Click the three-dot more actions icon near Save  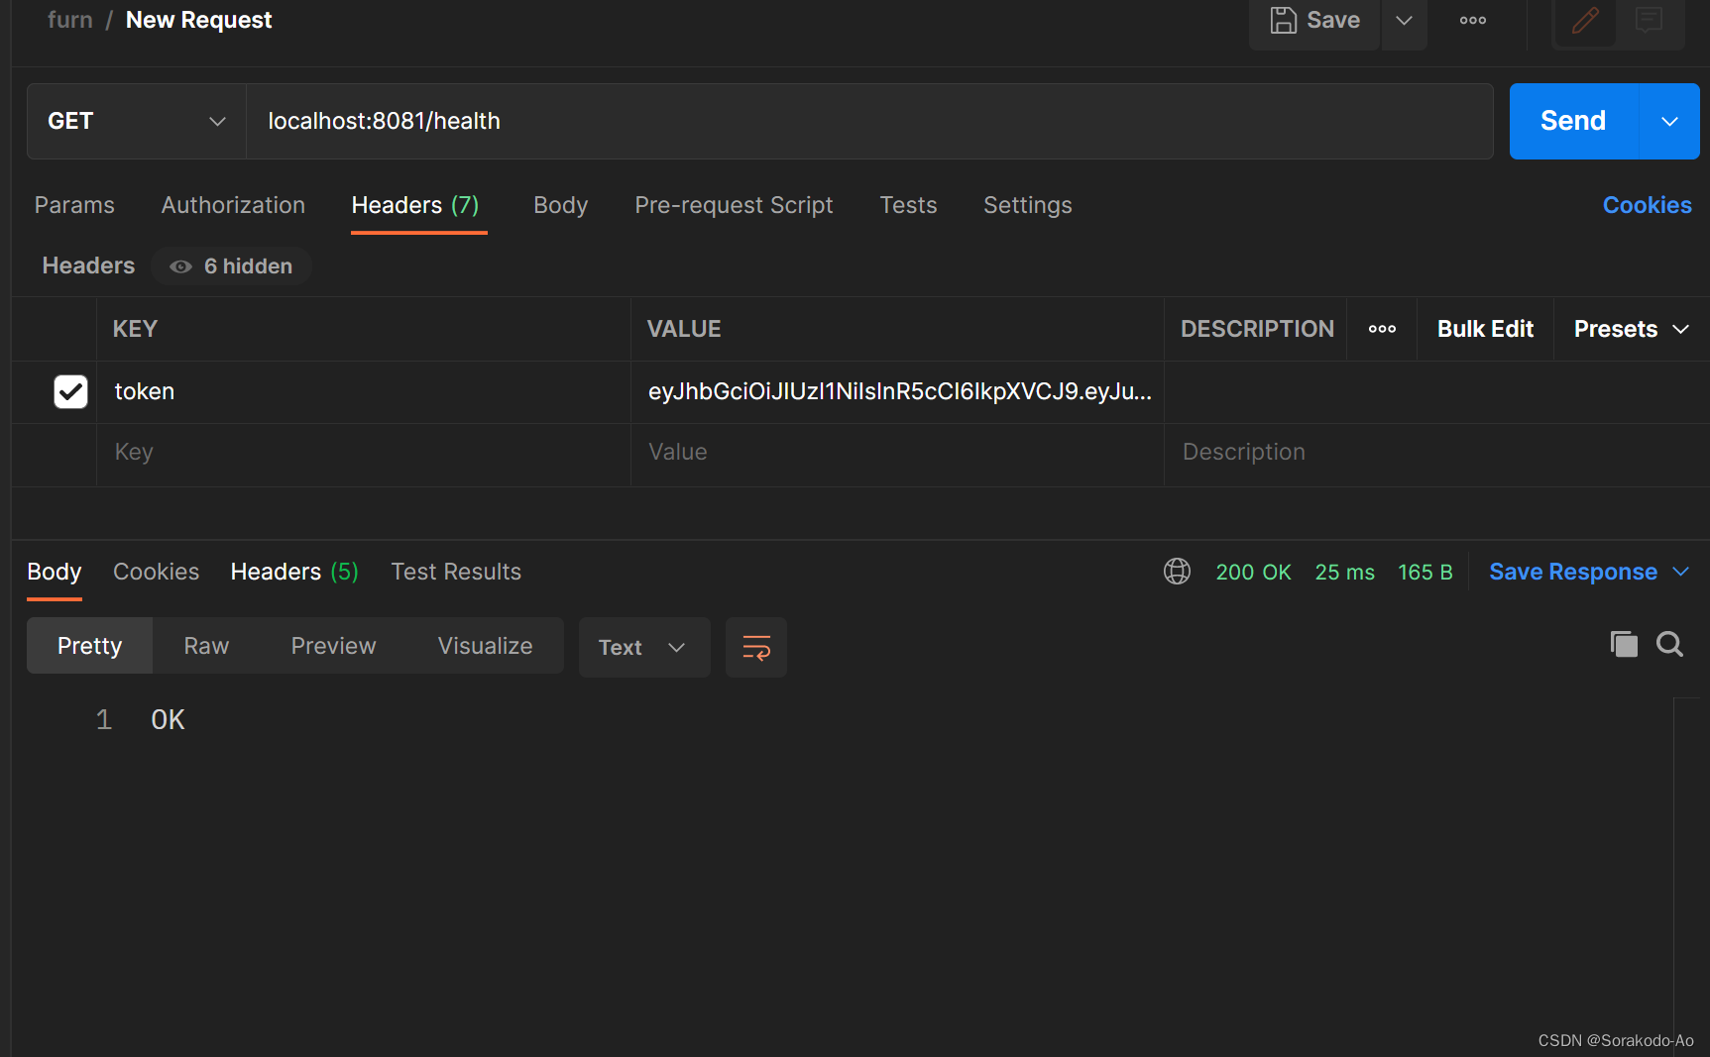1472,20
